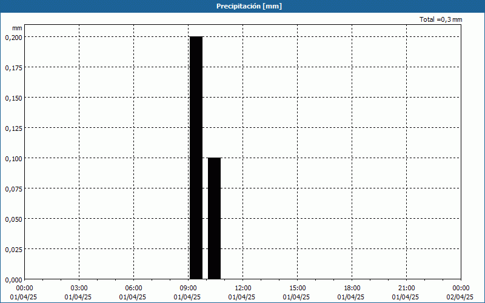The image size is (485, 303).
Task: Select the 0,100 y-axis label
Action: 13,159
